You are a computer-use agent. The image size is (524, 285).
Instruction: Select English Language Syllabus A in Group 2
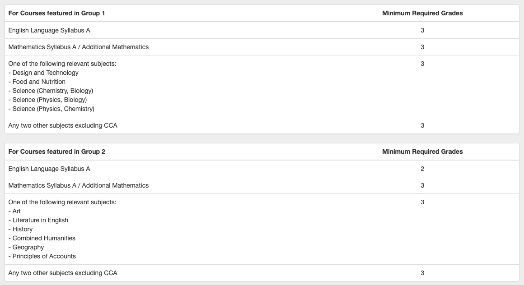[49, 169]
